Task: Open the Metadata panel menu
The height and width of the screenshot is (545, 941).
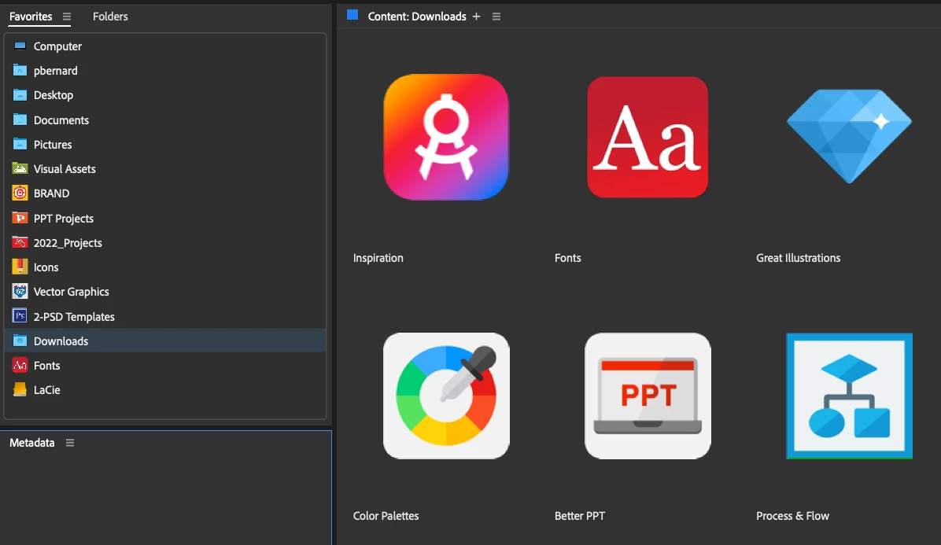Action: tap(69, 443)
